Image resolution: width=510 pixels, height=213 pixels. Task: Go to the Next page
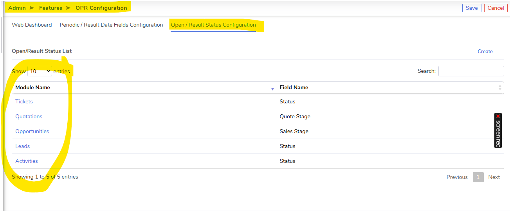point(494,177)
